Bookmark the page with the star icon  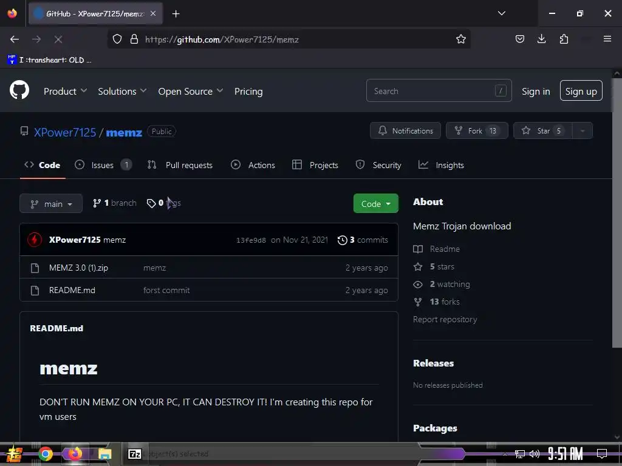(x=460, y=39)
